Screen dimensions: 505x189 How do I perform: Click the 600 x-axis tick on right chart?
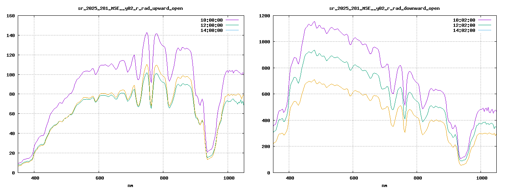353,178
